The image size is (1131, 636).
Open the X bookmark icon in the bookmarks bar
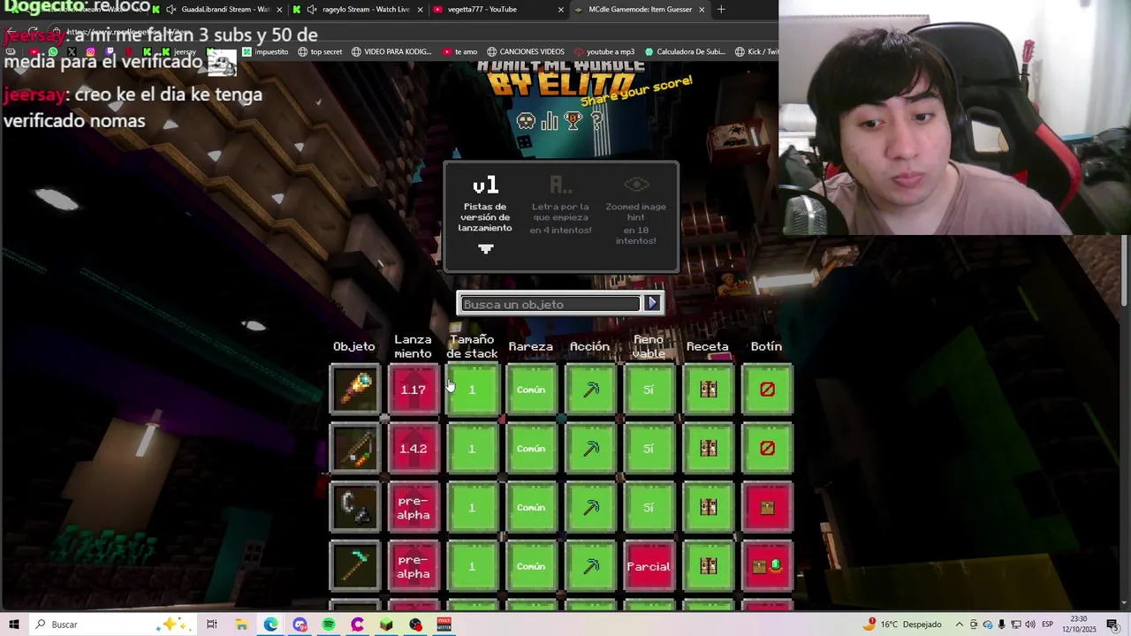(x=72, y=52)
